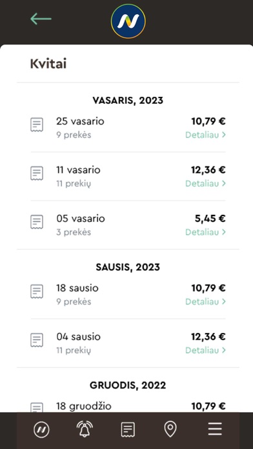Open the 04 sausio date entry
Image resolution: width=253 pixels, height=449 pixels.
pyautogui.click(x=78, y=337)
